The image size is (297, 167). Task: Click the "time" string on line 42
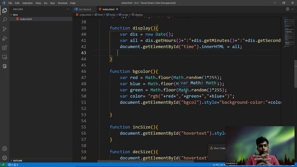189,47
